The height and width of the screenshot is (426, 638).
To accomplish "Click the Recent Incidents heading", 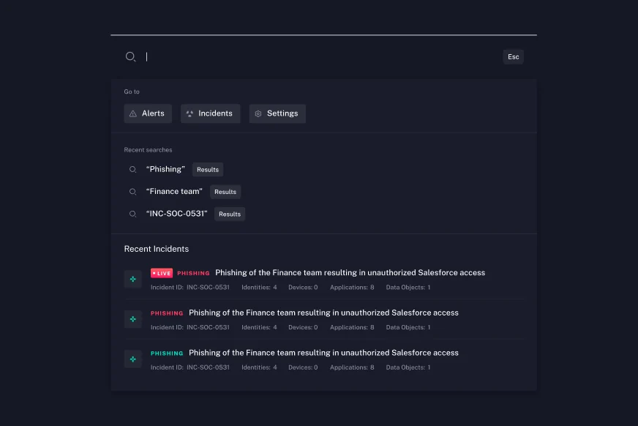I will (x=157, y=249).
